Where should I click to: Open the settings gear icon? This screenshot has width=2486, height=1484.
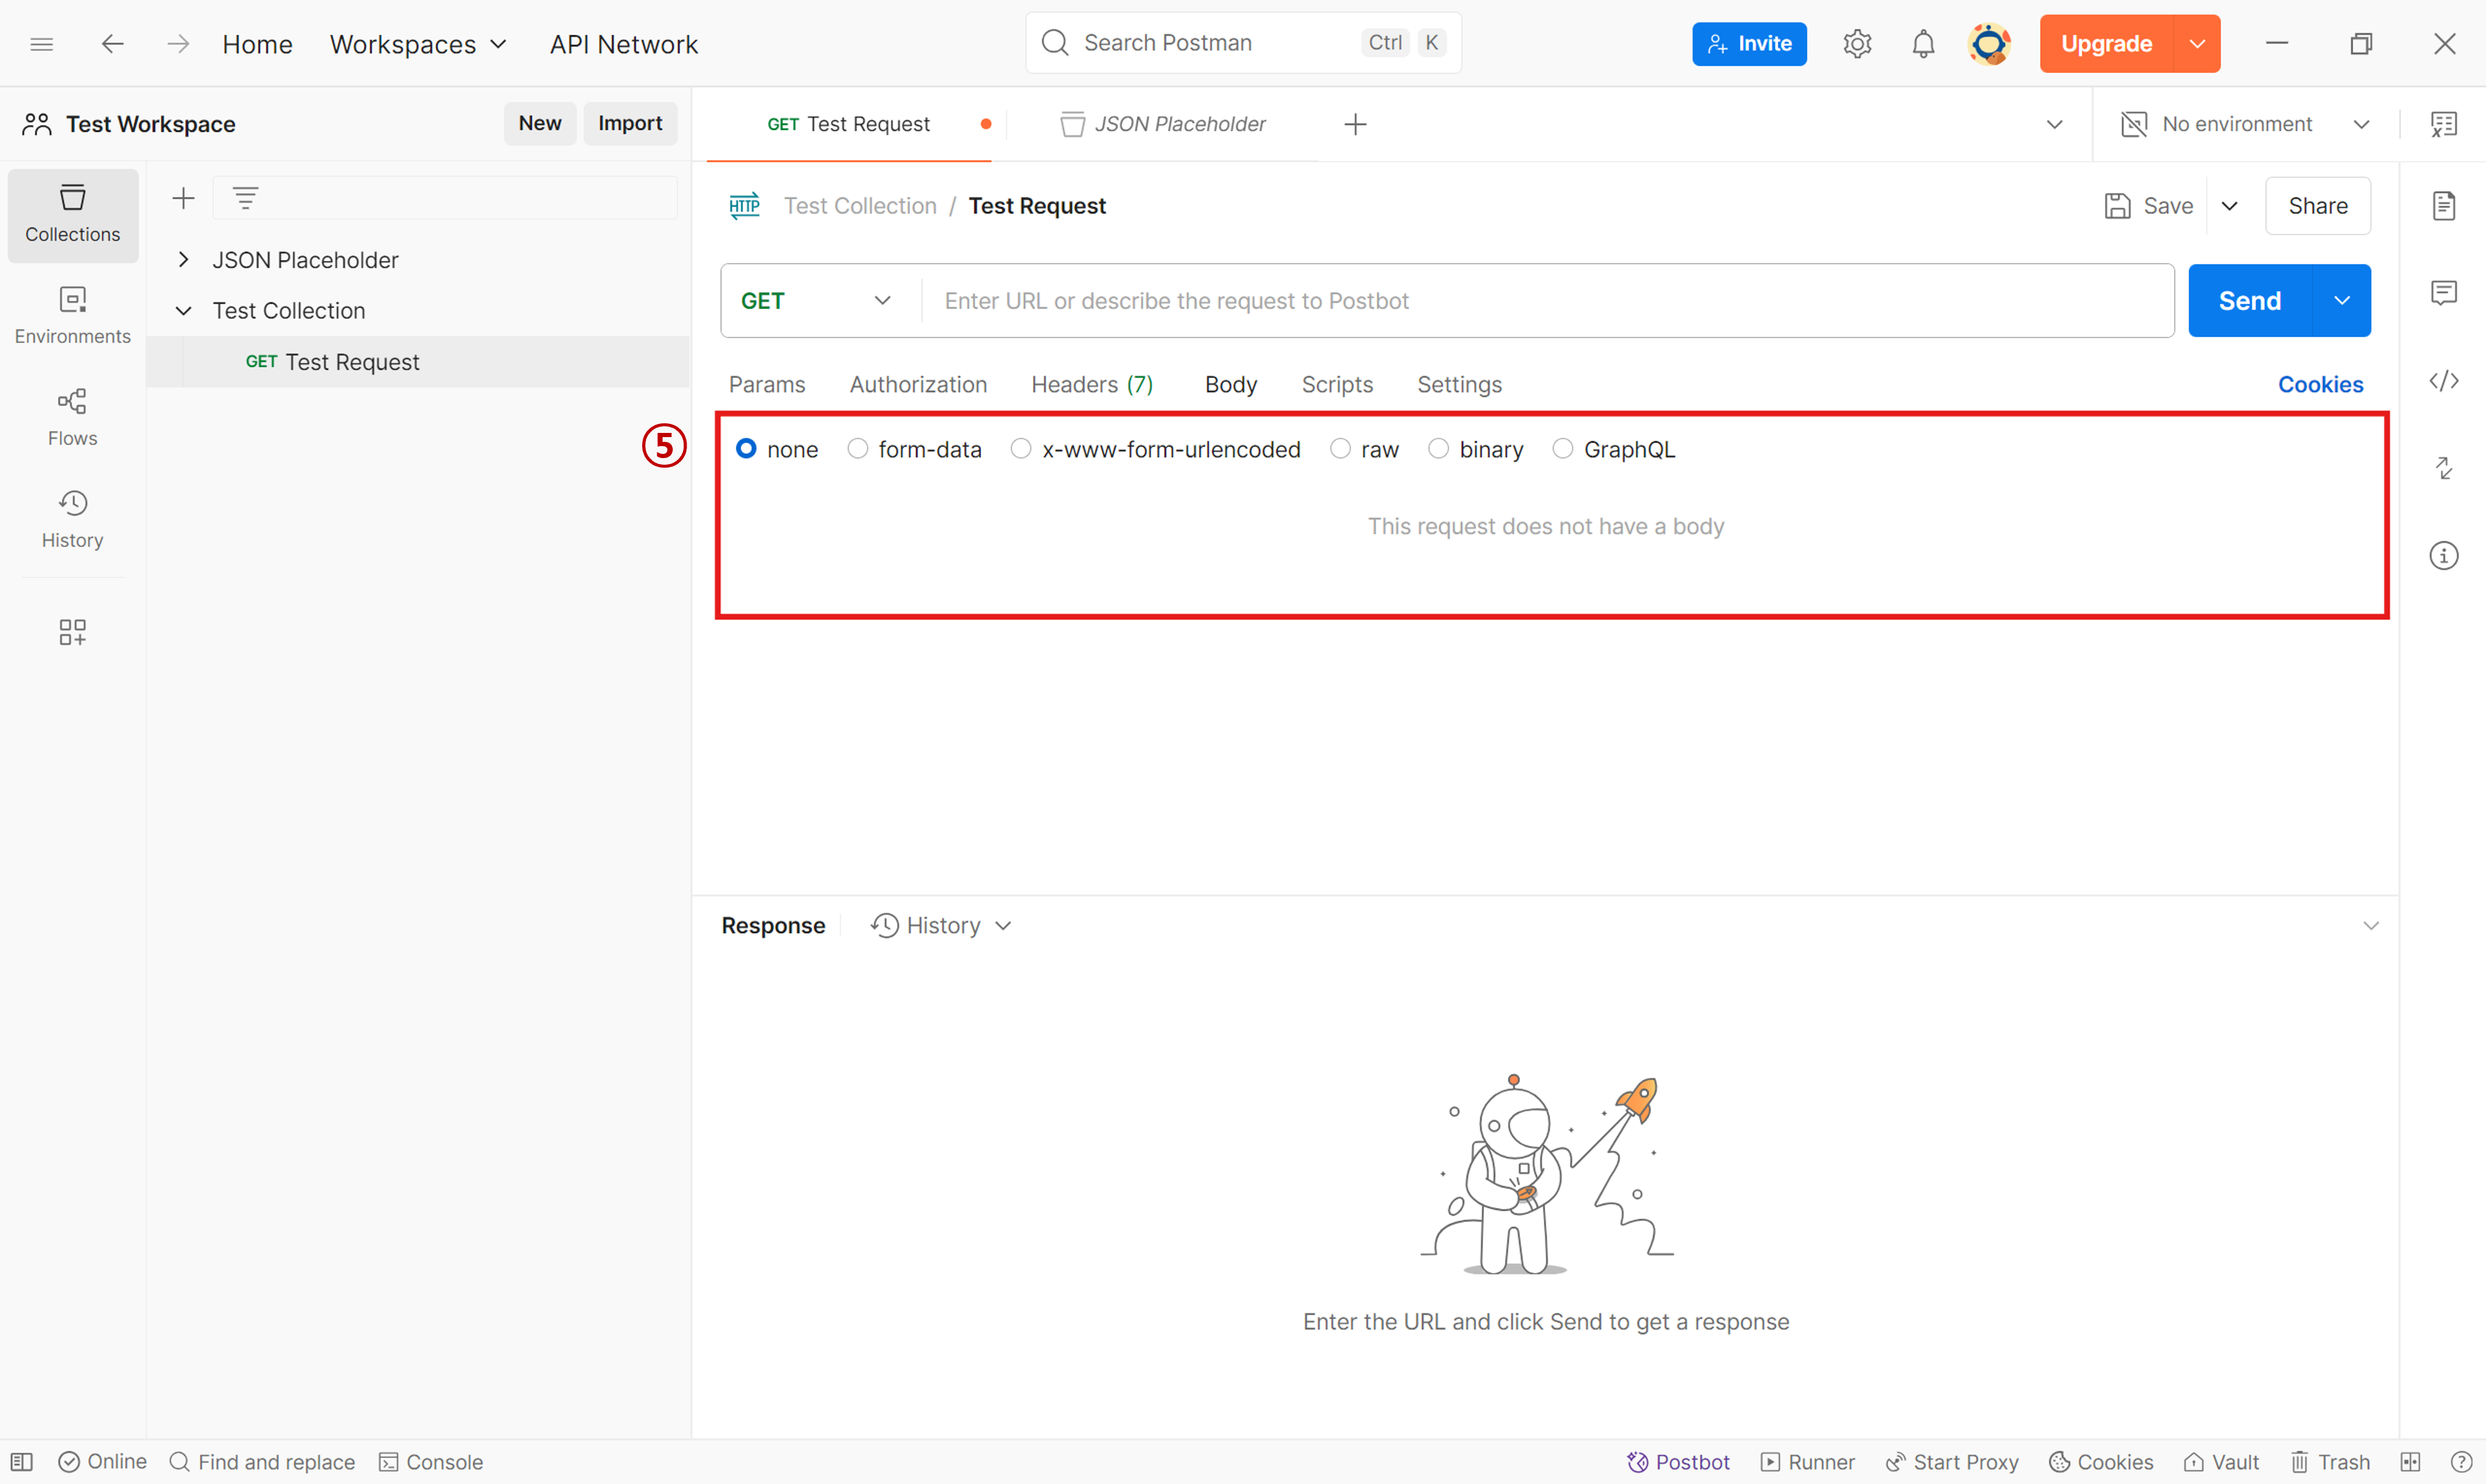pos(1857,44)
